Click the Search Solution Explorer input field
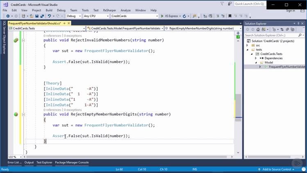 (271, 35)
